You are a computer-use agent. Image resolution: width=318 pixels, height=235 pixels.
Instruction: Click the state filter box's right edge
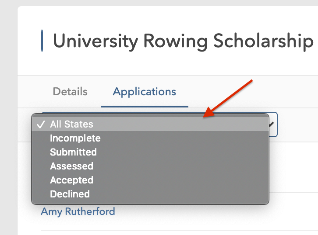276,124
